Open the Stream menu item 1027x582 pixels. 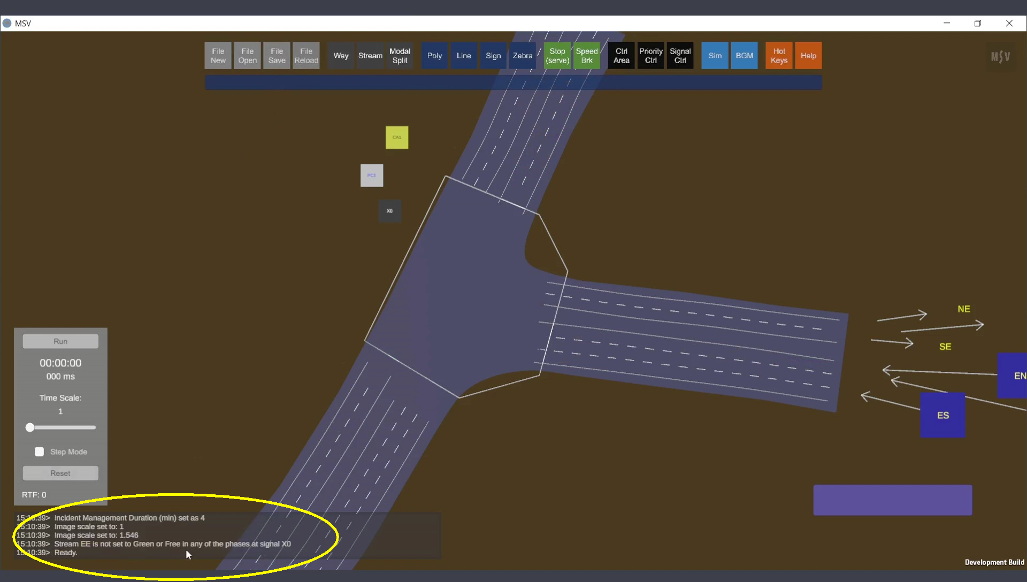pos(370,56)
